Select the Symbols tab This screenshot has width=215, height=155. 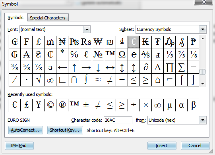pyautogui.click(x=15, y=17)
